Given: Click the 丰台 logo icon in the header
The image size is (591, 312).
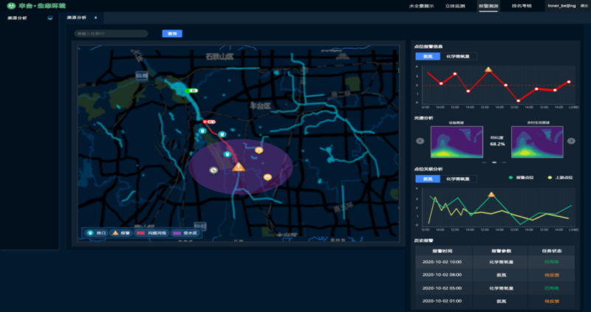Looking at the screenshot, I should point(11,6).
